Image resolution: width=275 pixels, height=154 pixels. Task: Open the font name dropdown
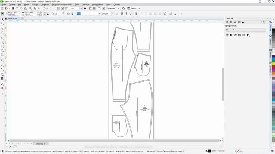(x=99, y=14)
